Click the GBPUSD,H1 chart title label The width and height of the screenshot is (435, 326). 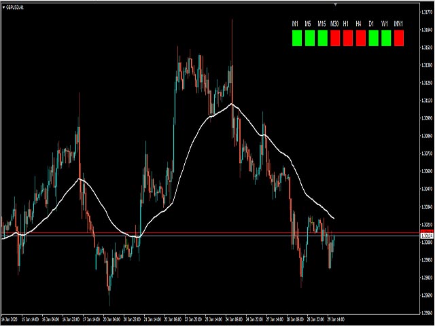[15, 7]
